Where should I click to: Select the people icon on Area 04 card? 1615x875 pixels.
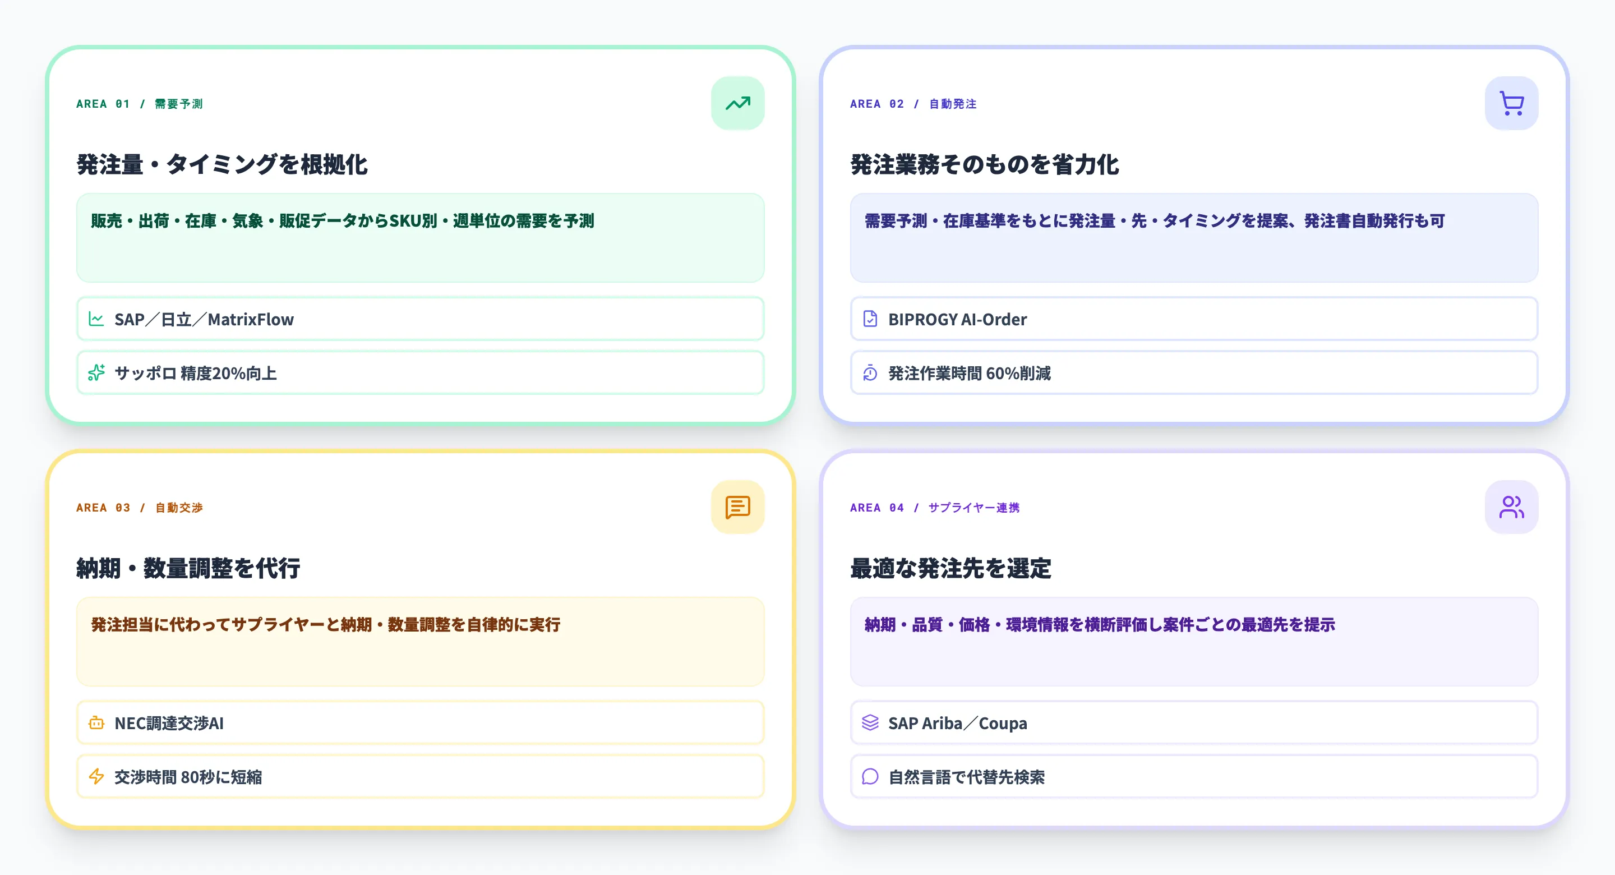tap(1512, 507)
